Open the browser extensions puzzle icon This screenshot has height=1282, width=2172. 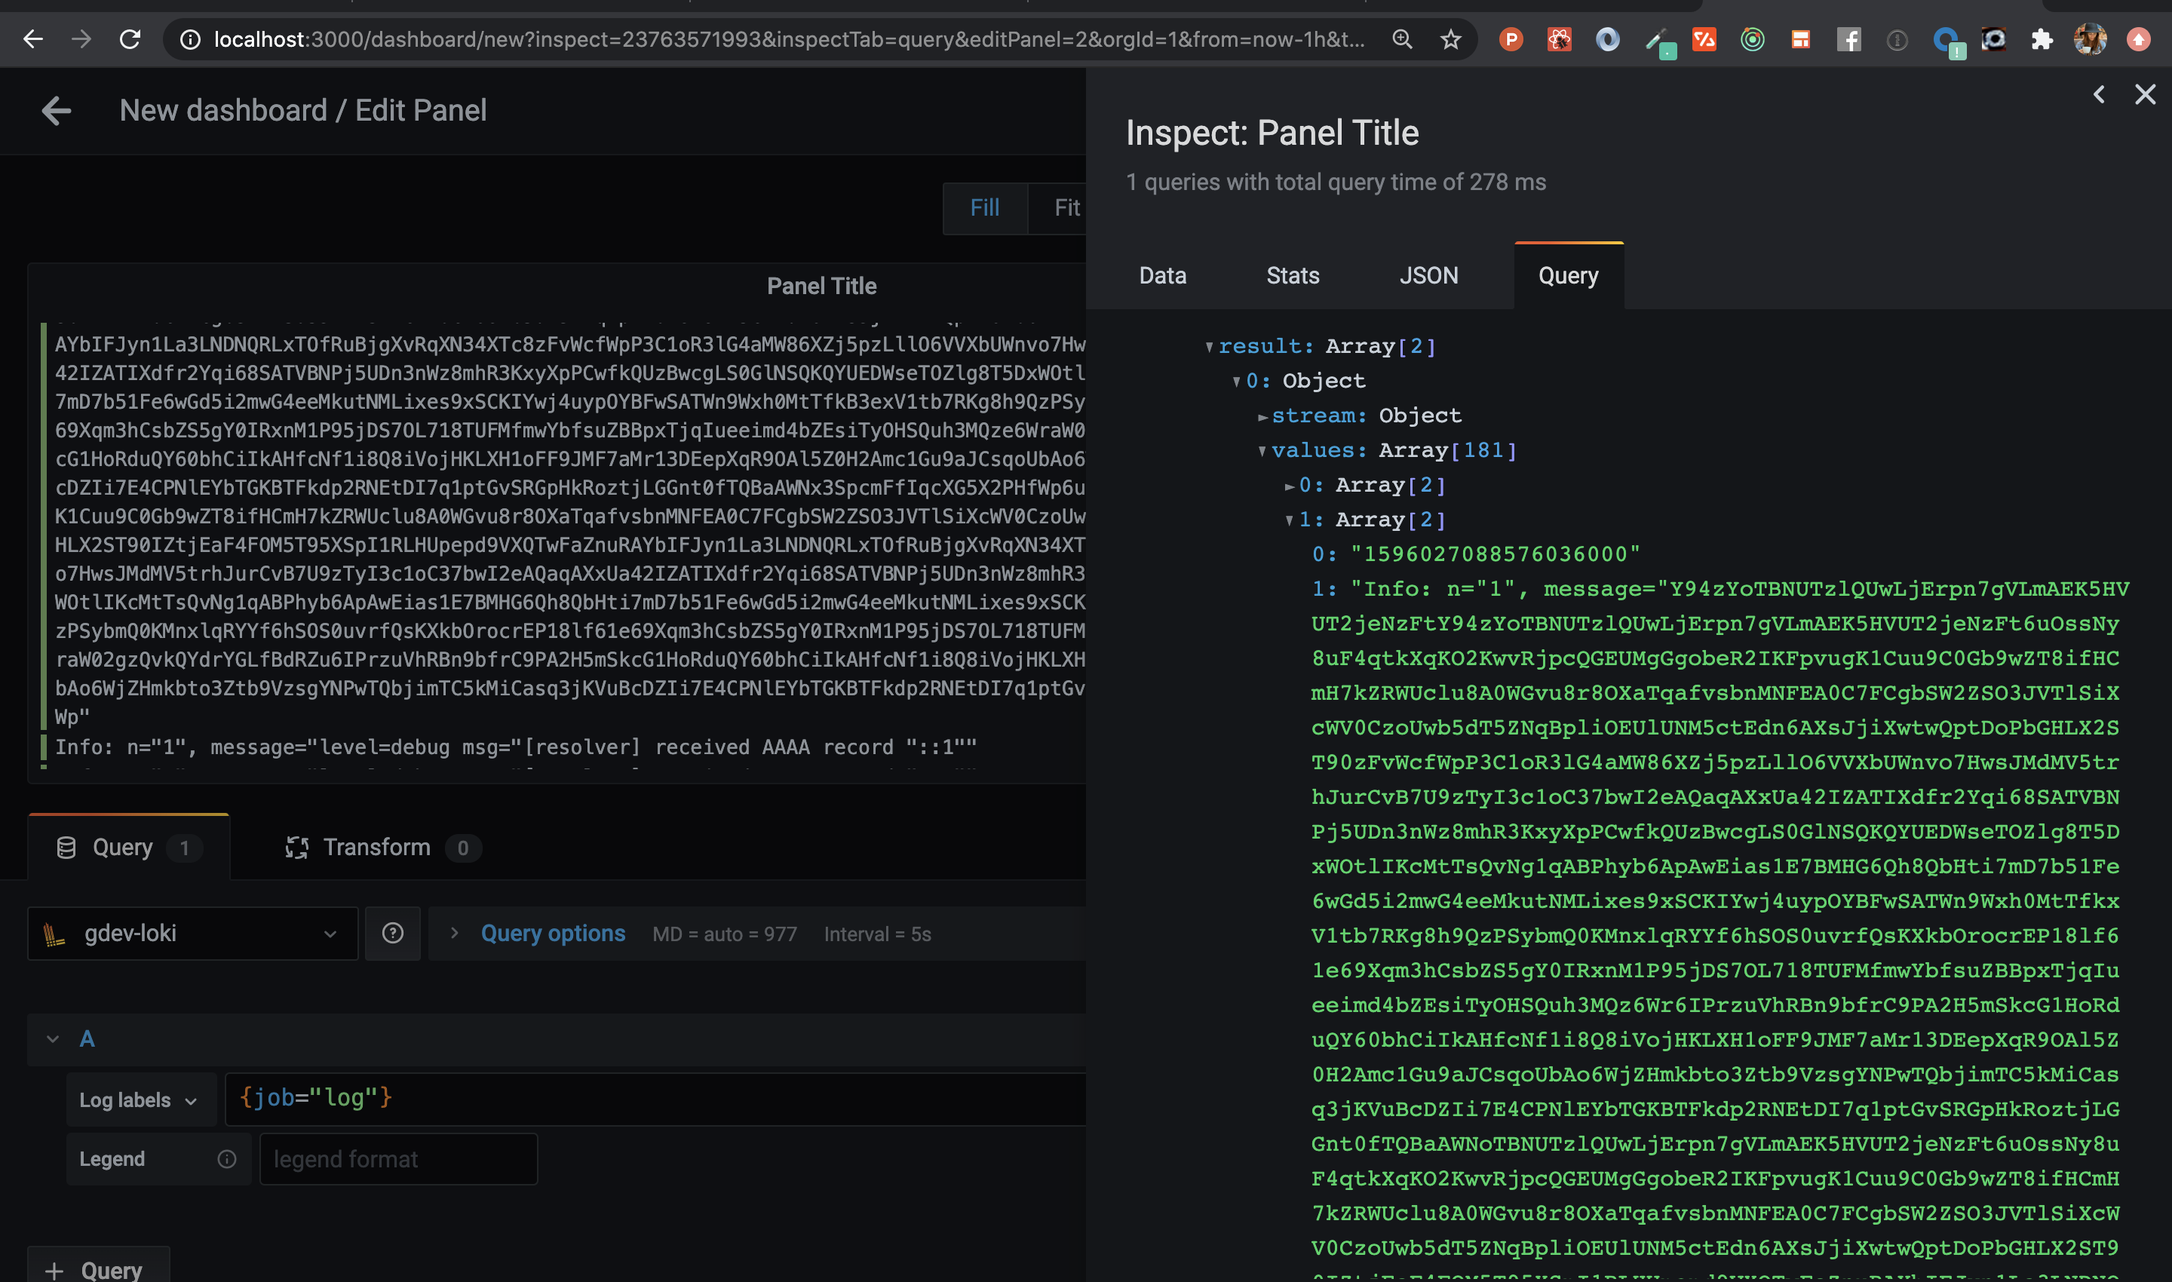pyautogui.click(x=2042, y=40)
